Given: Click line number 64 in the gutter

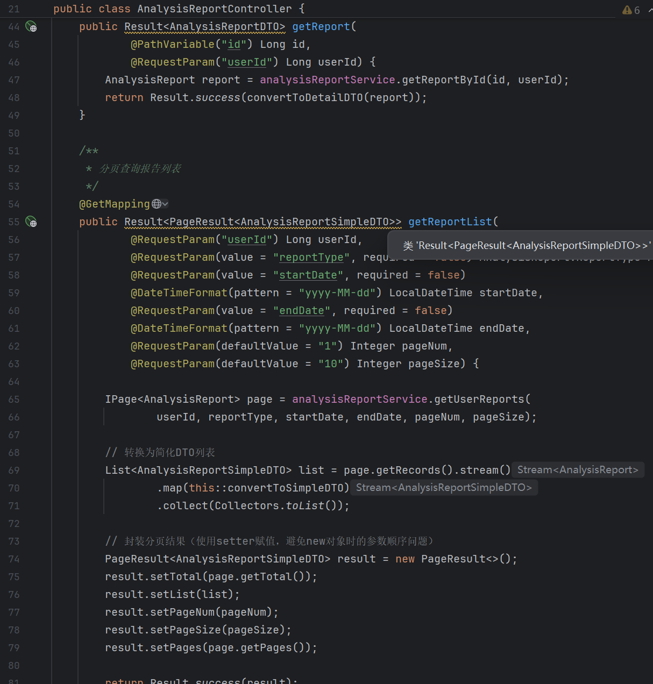Looking at the screenshot, I should [14, 382].
